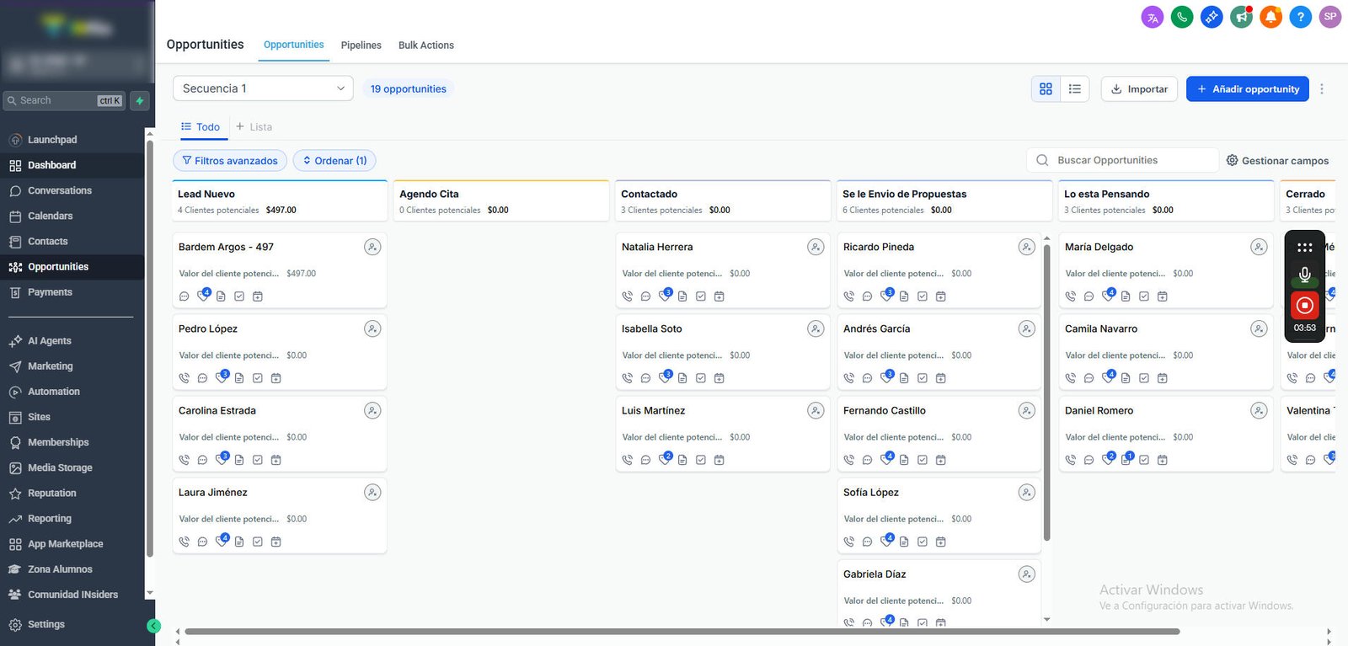The width and height of the screenshot is (1348, 646).
Task: Open Gestionar campos settings
Action: [1277, 161]
